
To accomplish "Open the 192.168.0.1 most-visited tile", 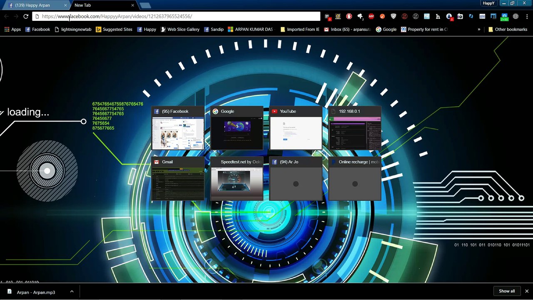I will 355,127.
